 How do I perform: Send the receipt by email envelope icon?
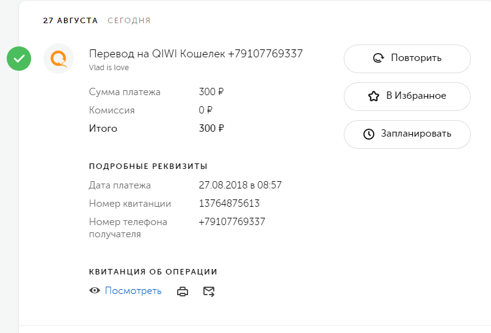point(209,292)
